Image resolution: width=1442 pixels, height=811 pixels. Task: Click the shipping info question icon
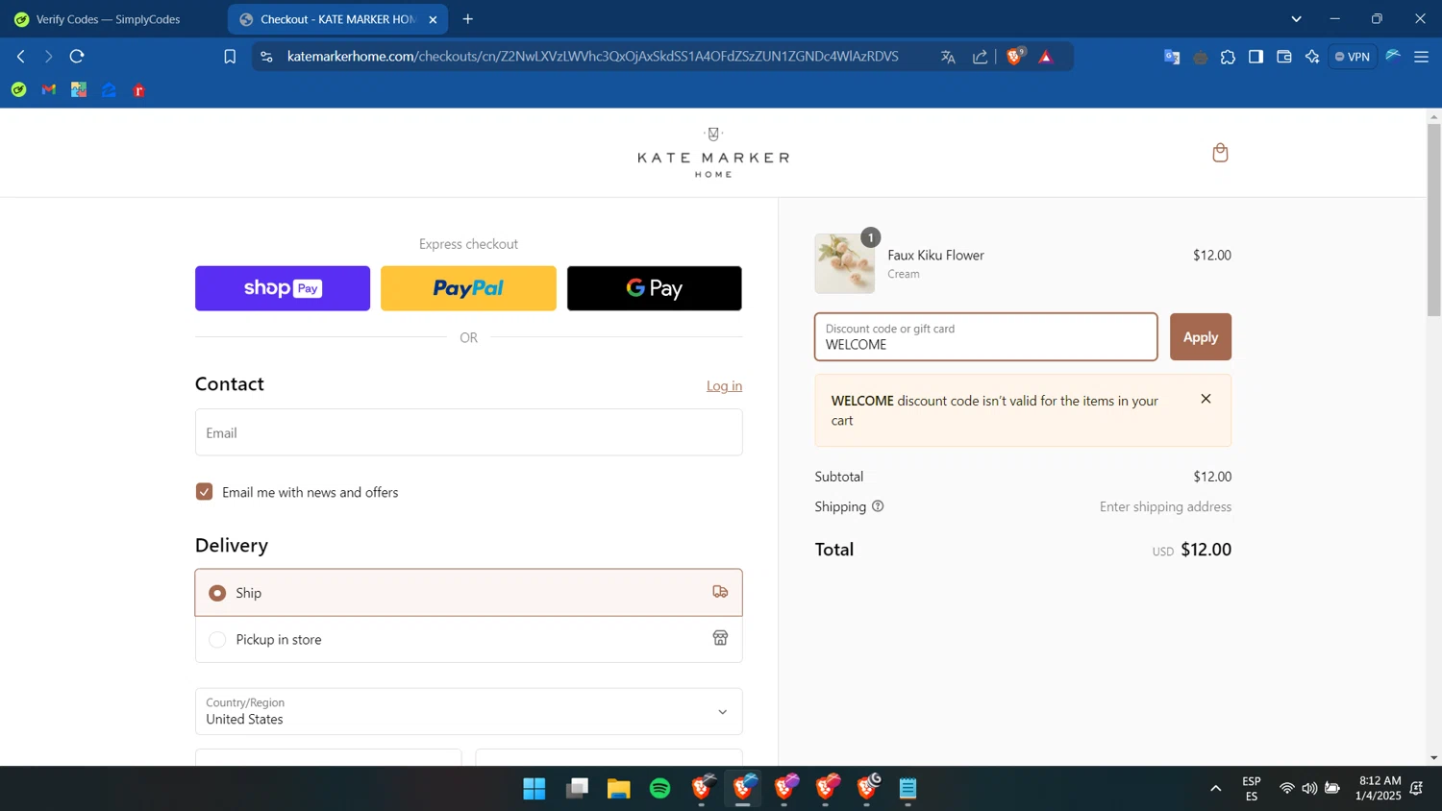pos(878,506)
